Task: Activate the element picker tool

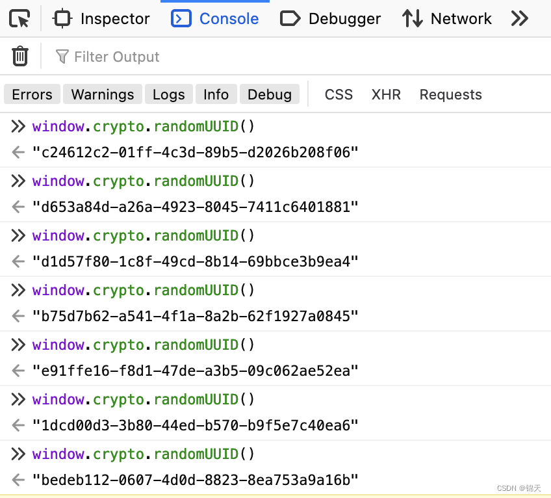Action: click(18, 18)
